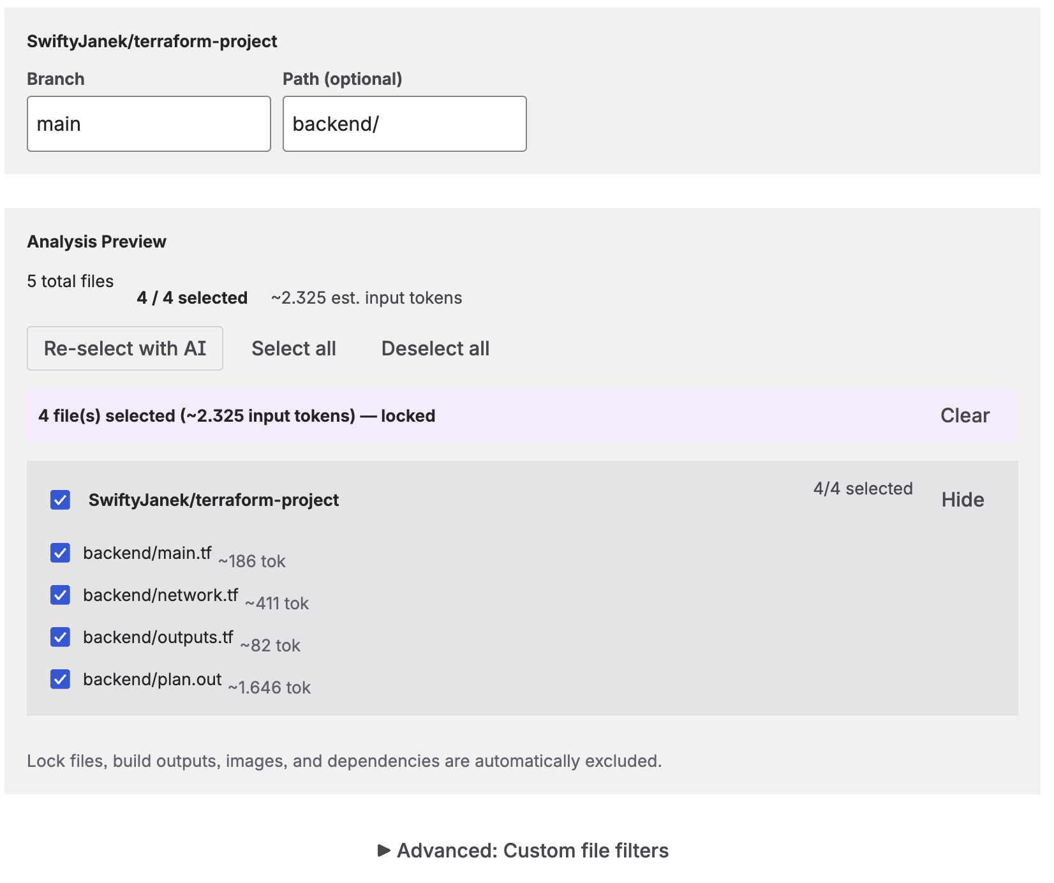Screen dimensions: 1054x883
Task: Click the 4/4 selected counter near Hide
Action: [863, 489]
